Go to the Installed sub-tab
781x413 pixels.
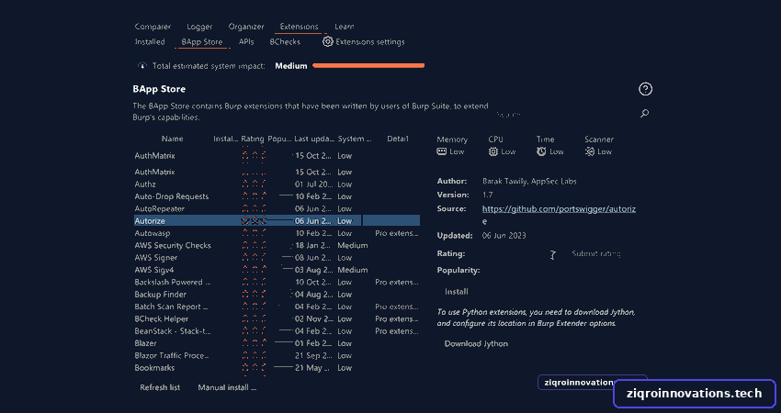coord(150,42)
